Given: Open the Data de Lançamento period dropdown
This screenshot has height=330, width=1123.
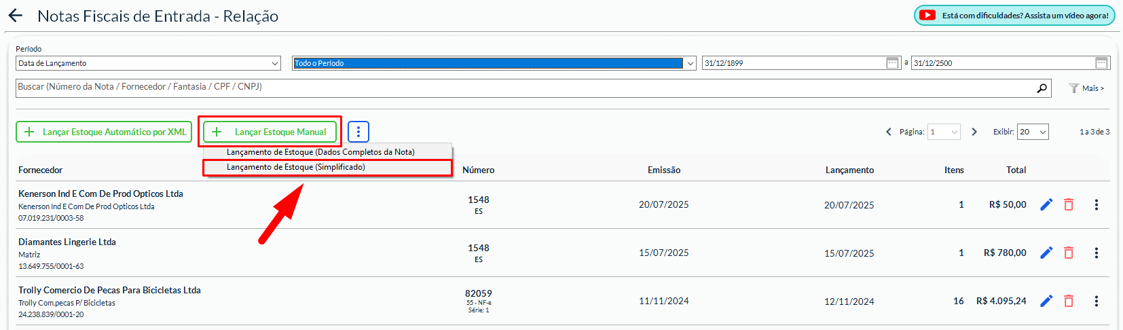Looking at the screenshot, I should pyautogui.click(x=148, y=63).
